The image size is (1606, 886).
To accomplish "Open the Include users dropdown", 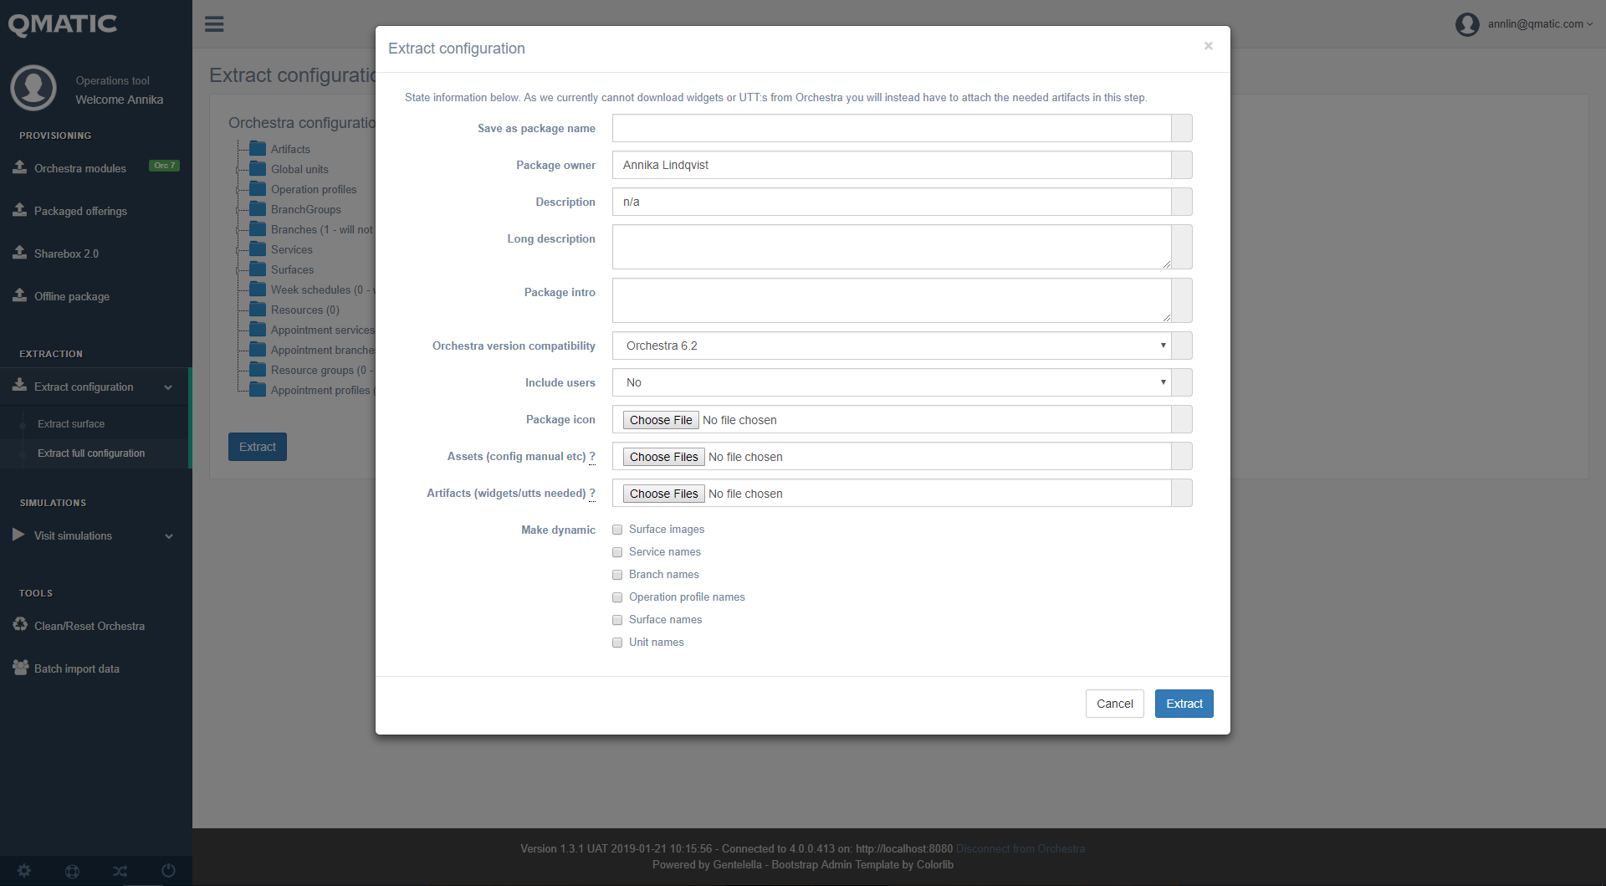I will [x=892, y=382].
